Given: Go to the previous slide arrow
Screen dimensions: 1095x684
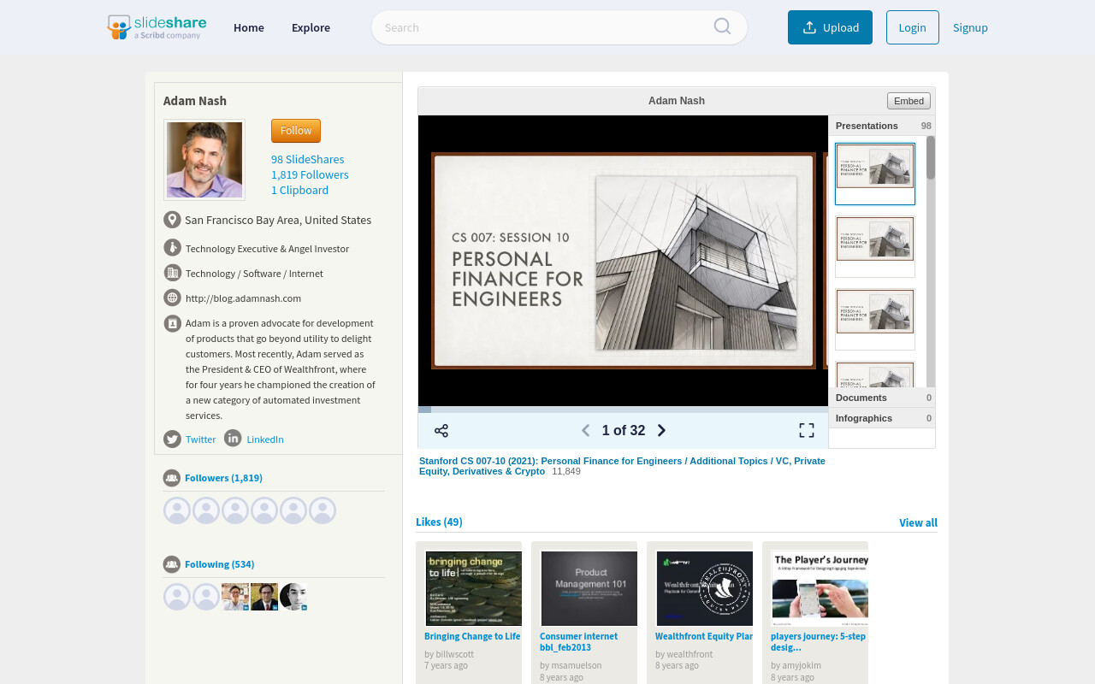Looking at the screenshot, I should point(586,431).
